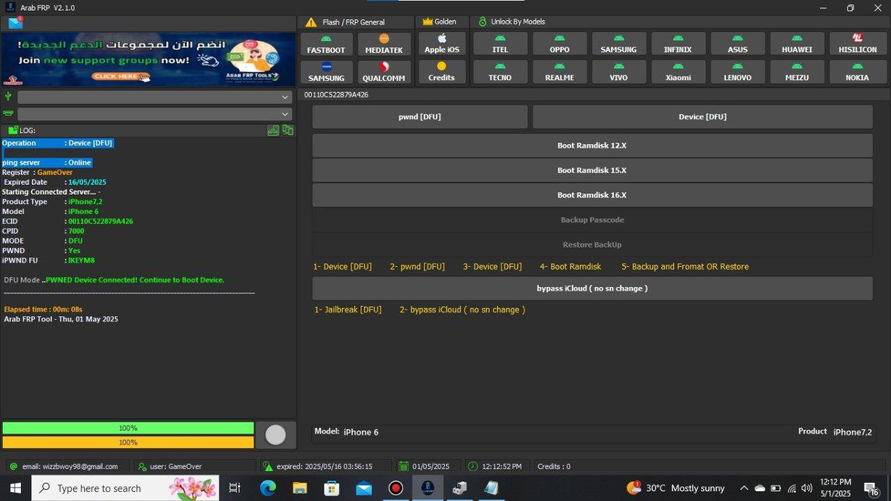This screenshot has height=501, width=891.
Task: Click the pwnd [DFU] button
Action: (x=420, y=117)
